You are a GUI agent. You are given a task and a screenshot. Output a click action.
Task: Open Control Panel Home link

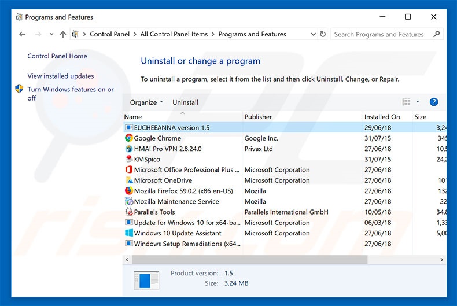[x=57, y=56]
